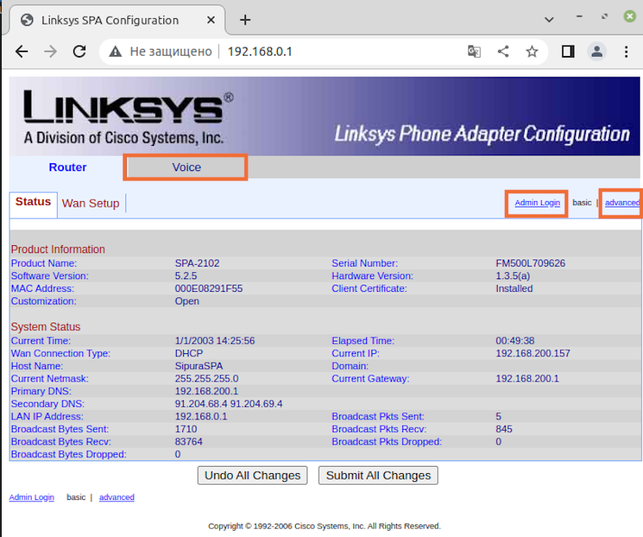Click the Undo All Changes button
Image resolution: width=643 pixels, height=537 pixels.
click(x=252, y=475)
